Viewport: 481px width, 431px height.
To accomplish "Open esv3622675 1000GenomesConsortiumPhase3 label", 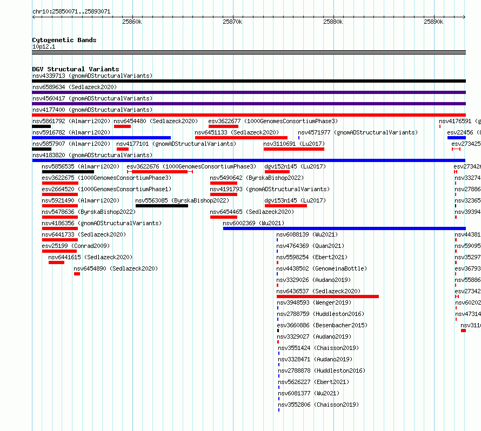I will point(106,178).
